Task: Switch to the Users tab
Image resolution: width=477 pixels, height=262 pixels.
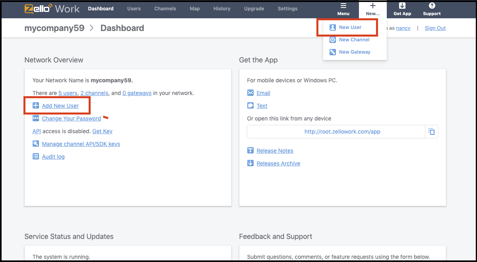Action: tap(134, 8)
